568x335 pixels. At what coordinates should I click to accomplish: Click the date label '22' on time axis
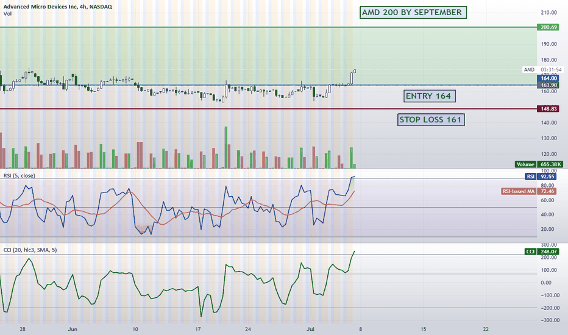[x=486, y=329]
